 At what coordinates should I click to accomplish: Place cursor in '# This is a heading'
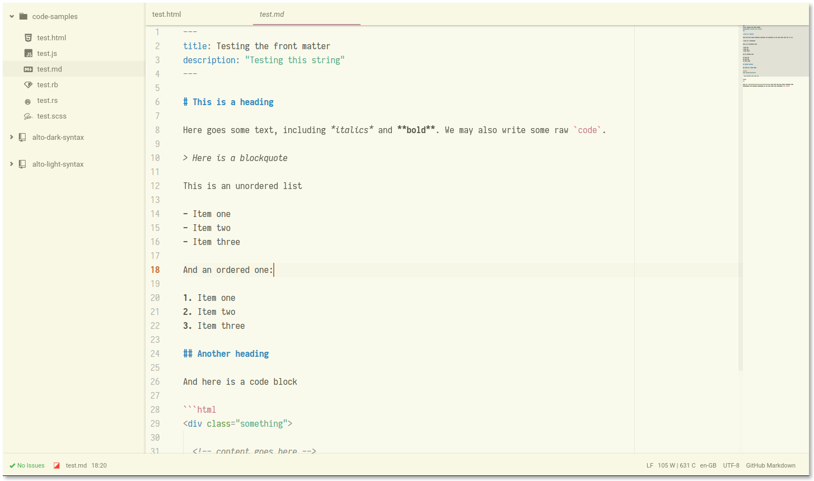coord(228,102)
